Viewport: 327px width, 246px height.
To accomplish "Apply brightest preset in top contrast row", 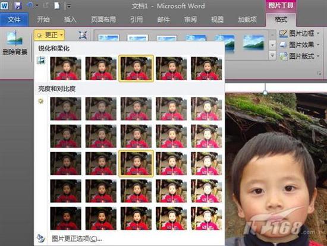I will (206, 109).
